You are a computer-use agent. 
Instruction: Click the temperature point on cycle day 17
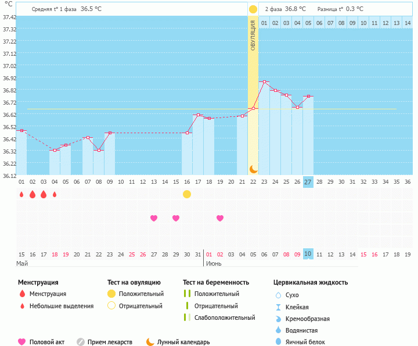(x=198, y=115)
